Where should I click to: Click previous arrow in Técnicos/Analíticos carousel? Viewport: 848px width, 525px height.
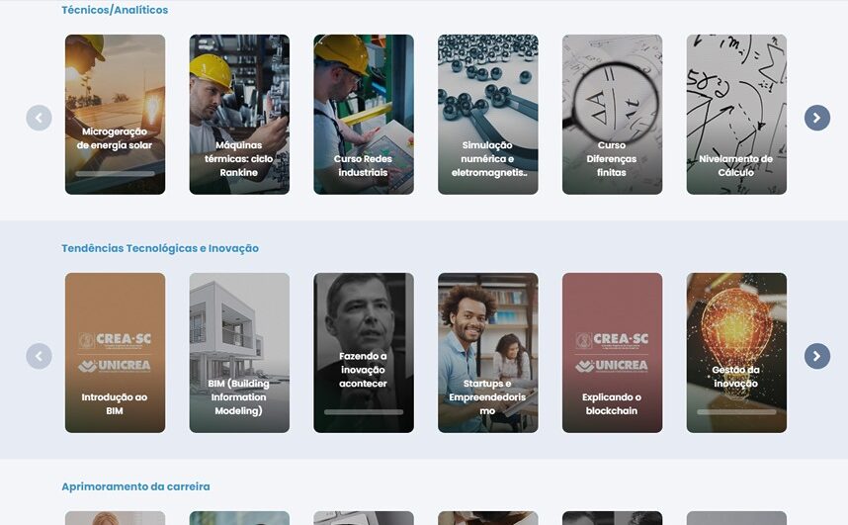coord(39,118)
